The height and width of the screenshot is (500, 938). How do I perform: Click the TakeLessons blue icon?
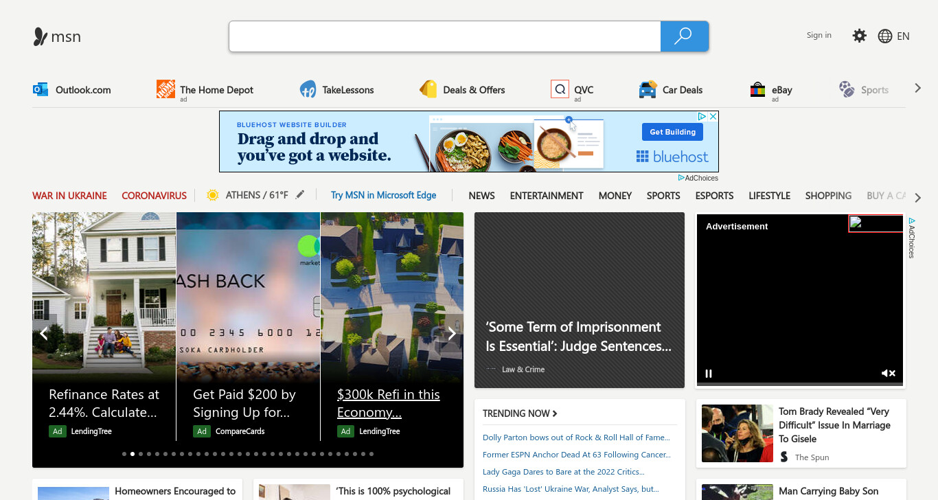pos(308,89)
